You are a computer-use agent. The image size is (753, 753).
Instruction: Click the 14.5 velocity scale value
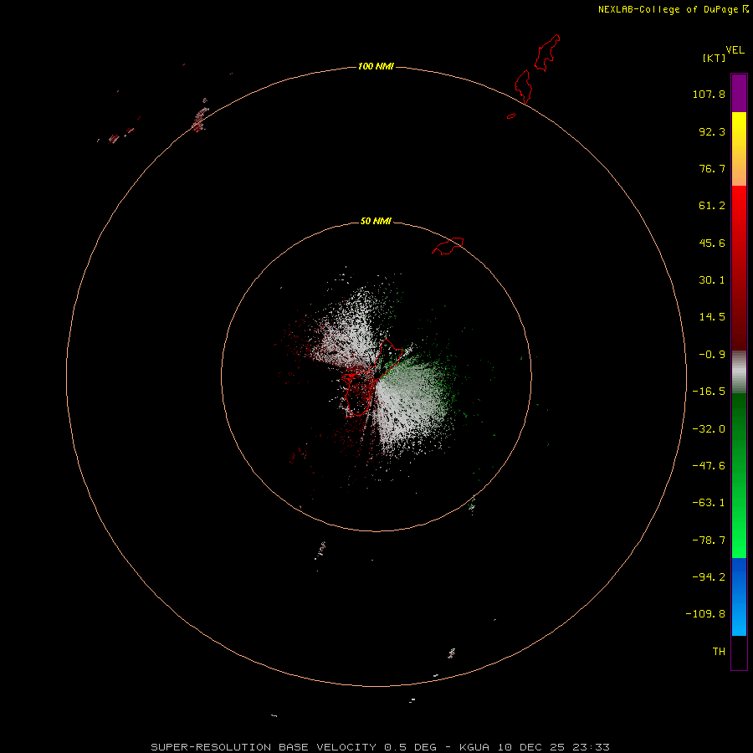click(x=712, y=317)
